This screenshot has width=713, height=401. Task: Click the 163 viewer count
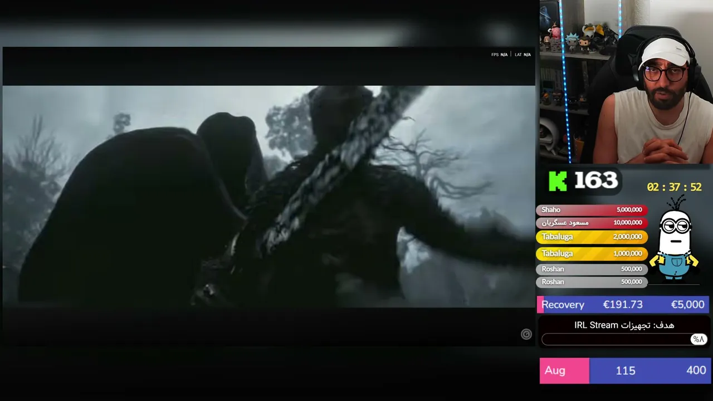coord(596,180)
